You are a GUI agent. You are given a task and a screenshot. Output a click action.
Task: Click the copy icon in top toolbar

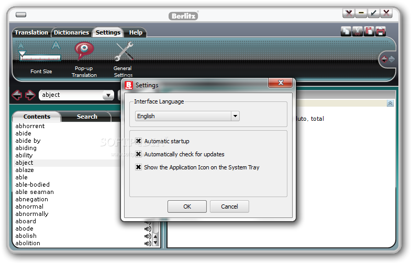[x=346, y=31]
